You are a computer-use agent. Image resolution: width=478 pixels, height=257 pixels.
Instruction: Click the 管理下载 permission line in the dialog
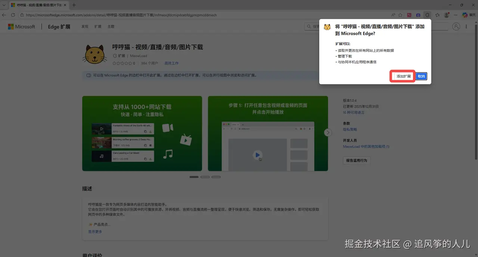pyautogui.click(x=344, y=56)
